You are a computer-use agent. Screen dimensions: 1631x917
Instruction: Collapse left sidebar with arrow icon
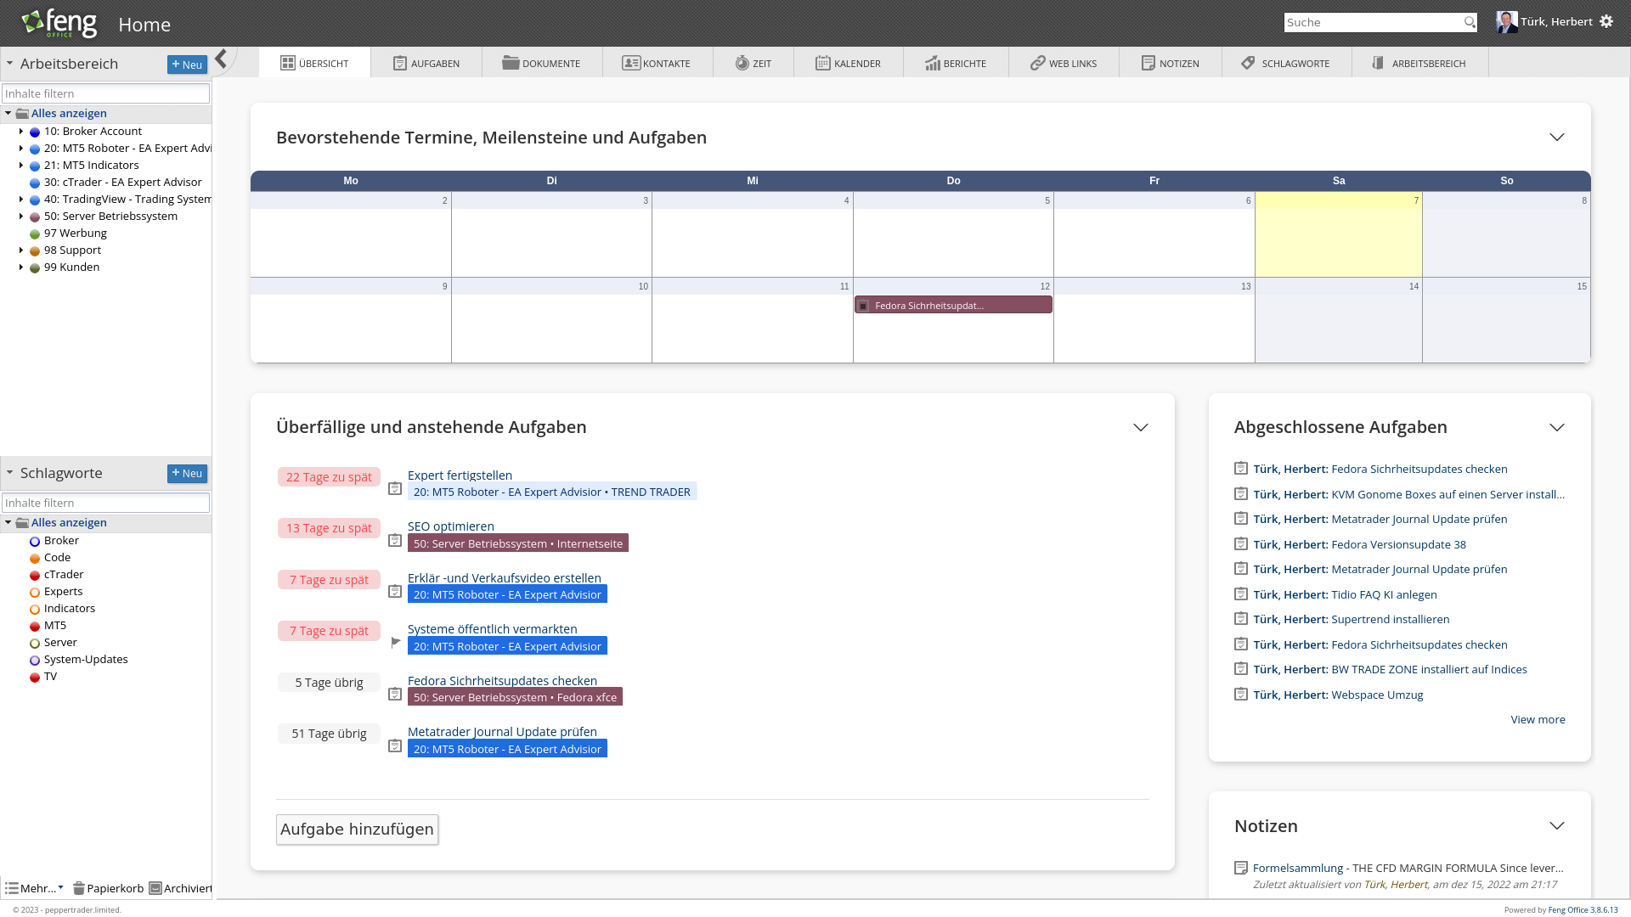[x=221, y=59]
